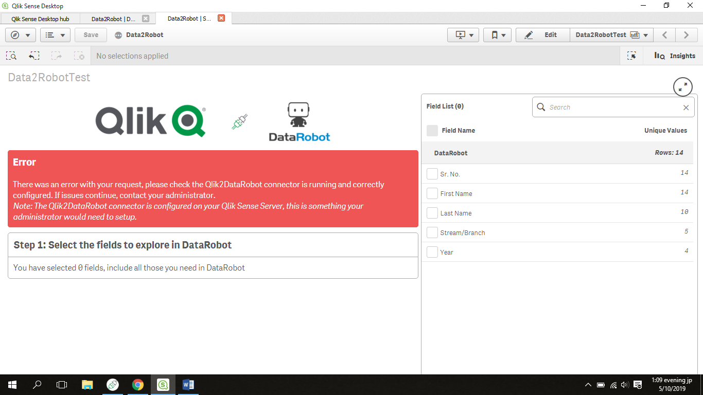Viewport: 703px width, 395px height.
Task: Step back in selections
Action: click(x=34, y=56)
